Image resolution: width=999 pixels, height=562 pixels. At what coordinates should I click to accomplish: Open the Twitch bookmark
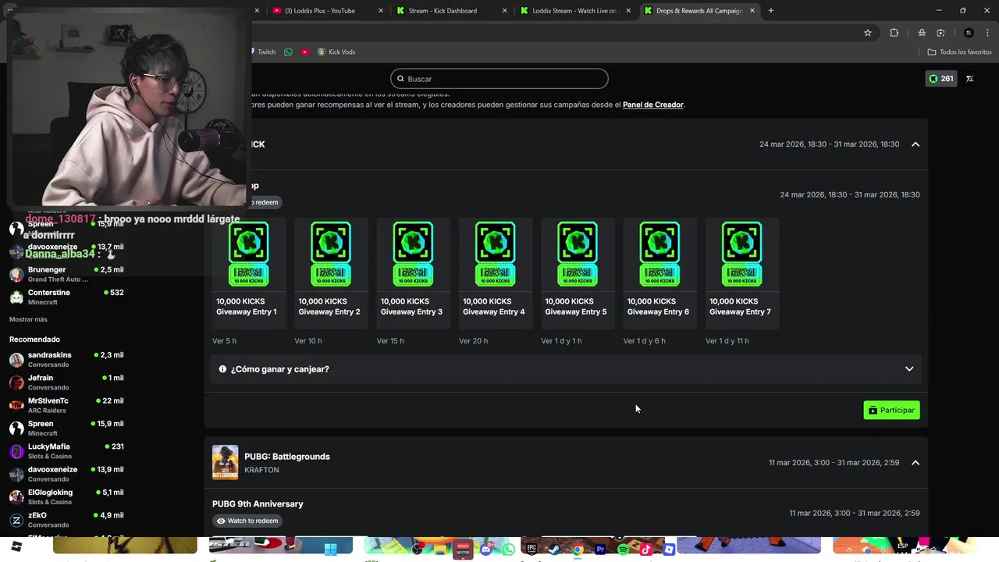263,52
